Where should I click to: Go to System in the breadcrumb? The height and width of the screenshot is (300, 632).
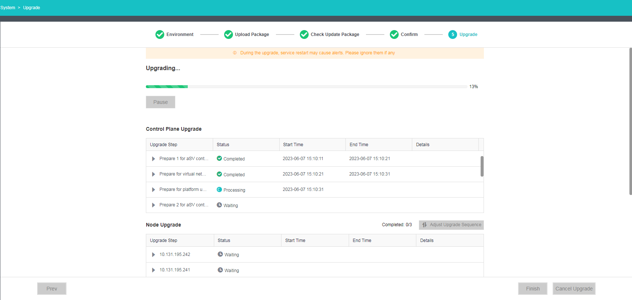8,8
